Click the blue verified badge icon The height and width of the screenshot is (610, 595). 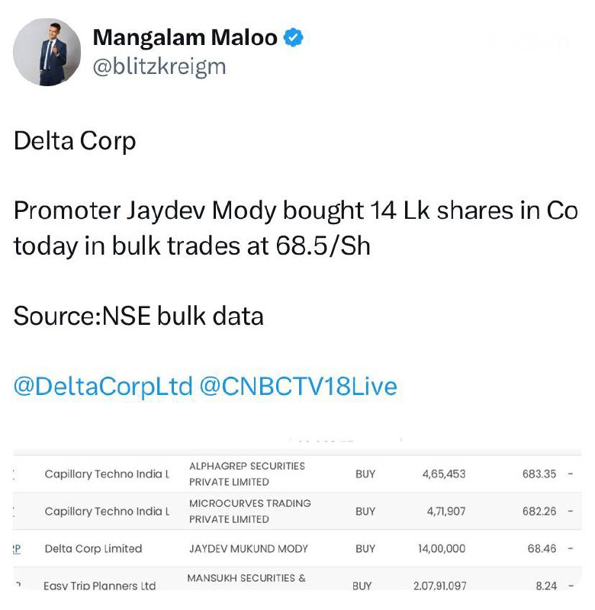[x=294, y=37]
